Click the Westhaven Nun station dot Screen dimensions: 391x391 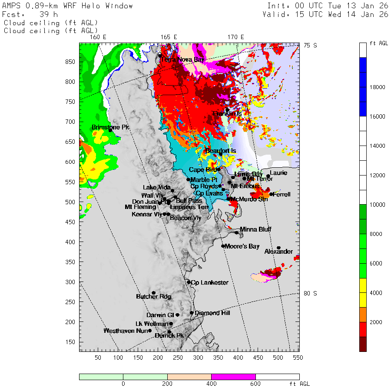coord(150,331)
